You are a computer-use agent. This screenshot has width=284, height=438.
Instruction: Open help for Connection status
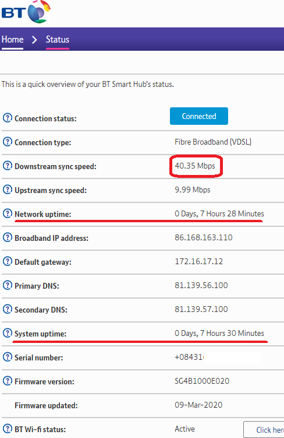pos(7,118)
